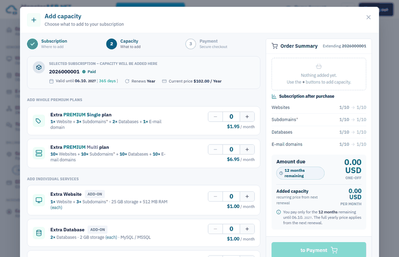The height and width of the screenshot is (257, 399).
Task: Click quantity field of Extra Database
Action: pyautogui.click(x=231, y=229)
